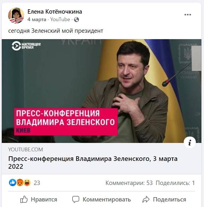The width and height of the screenshot is (204, 207).
Task: Click the info circle icon on video
Action: 190,143
